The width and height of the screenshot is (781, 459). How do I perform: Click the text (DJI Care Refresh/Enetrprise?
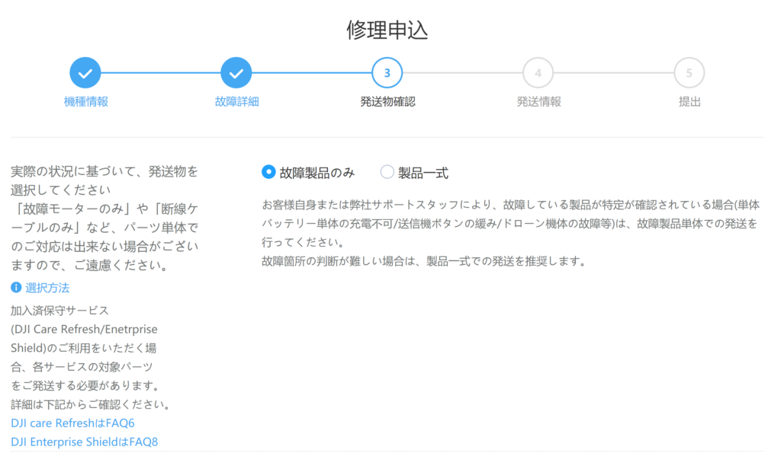[84, 330]
